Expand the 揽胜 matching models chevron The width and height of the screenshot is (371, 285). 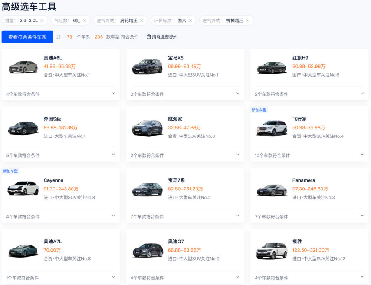coord(362,277)
